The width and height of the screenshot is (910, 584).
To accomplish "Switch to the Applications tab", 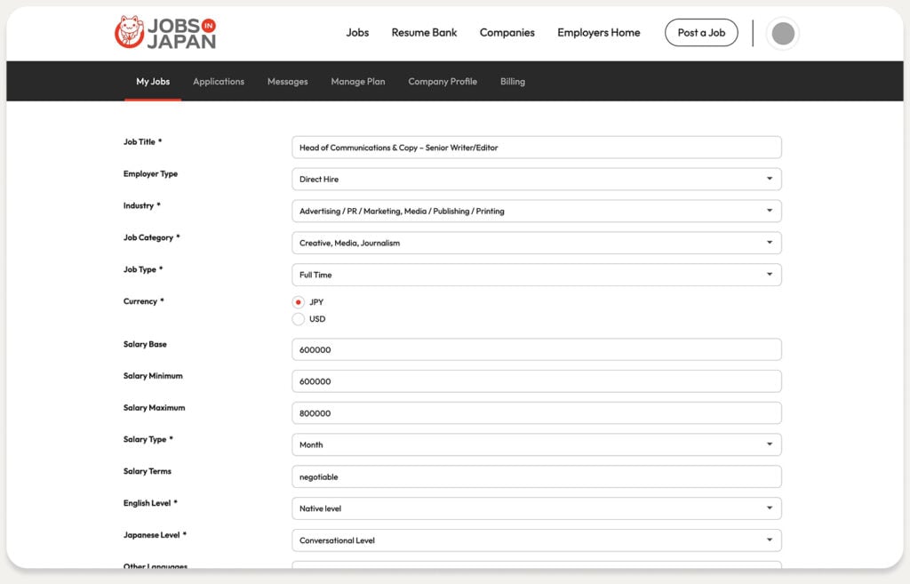I will coord(219,81).
